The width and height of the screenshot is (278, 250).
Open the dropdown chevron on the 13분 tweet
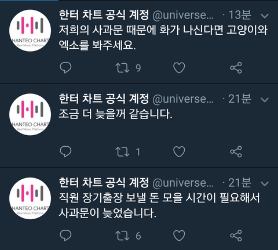(265, 16)
